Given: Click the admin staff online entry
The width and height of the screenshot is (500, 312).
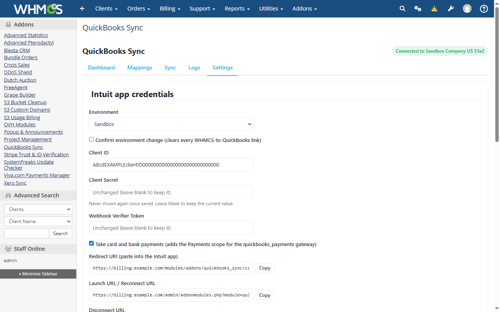Looking at the screenshot, I should 10,261.
